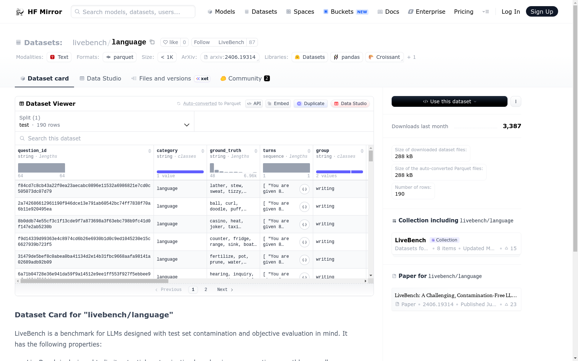Click the Log In link
Image resolution: width=578 pixels, height=361 pixels.
(511, 12)
